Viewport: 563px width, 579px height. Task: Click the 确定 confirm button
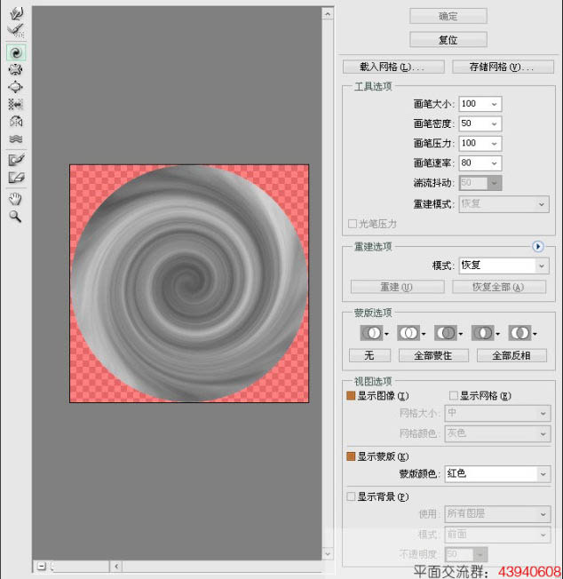(x=448, y=16)
